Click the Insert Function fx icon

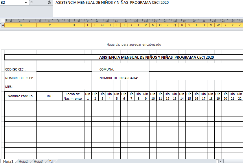click(x=49, y=2)
